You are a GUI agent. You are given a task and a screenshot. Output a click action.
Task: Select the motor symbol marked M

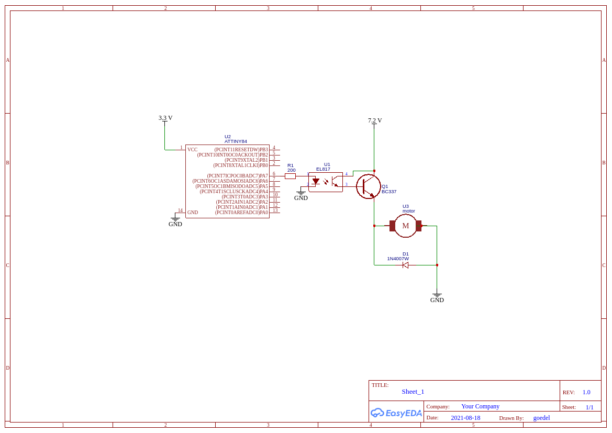pyautogui.click(x=405, y=226)
